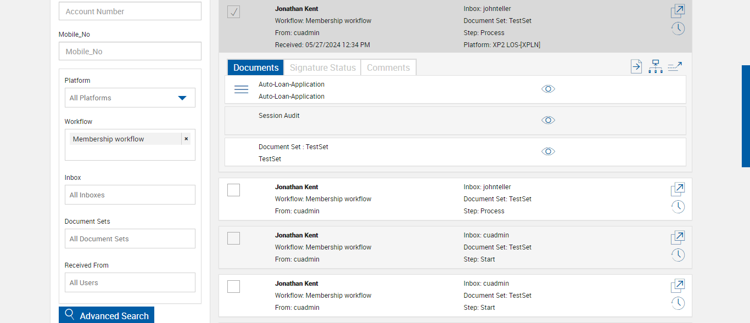Remove Membership workflow filter tag
The height and width of the screenshot is (323, 750).
coord(186,139)
